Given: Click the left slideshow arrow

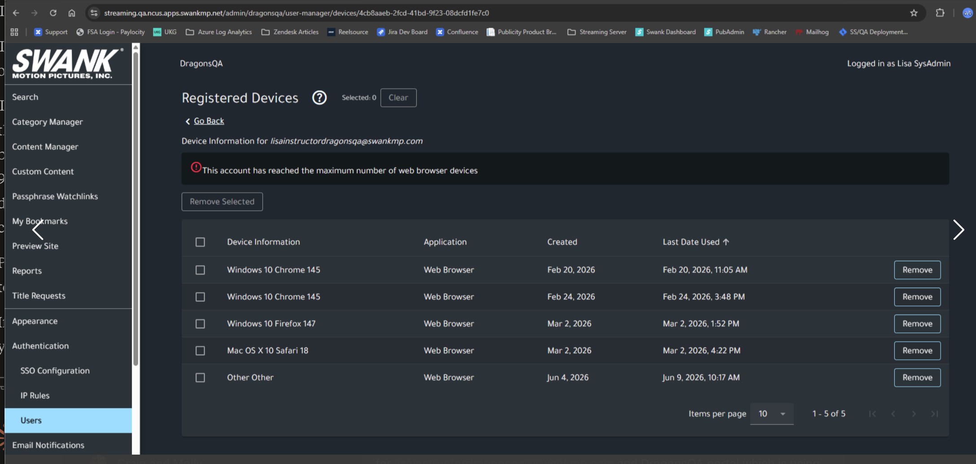Looking at the screenshot, I should click(38, 230).
